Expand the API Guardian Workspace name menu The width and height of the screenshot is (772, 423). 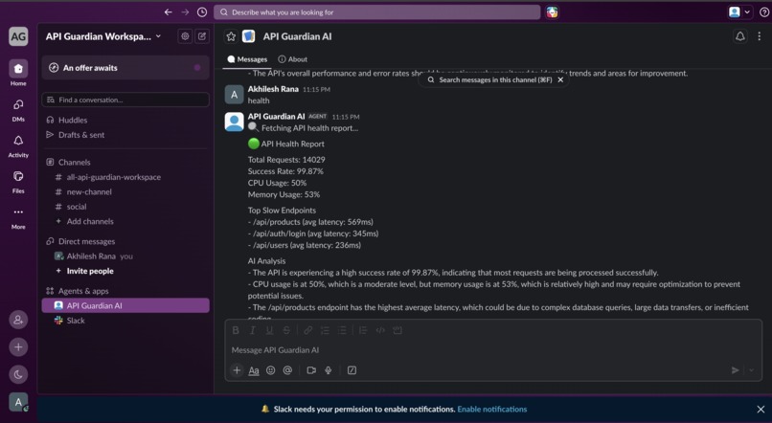[x=103, y=36]
